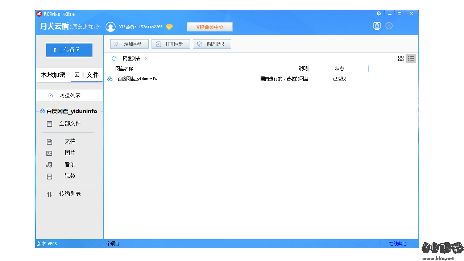Viewport: 464px width, 261px height.
Task: Click the refresh icon beside 网盘列表 breadcrumb
Action: point(114,58)
